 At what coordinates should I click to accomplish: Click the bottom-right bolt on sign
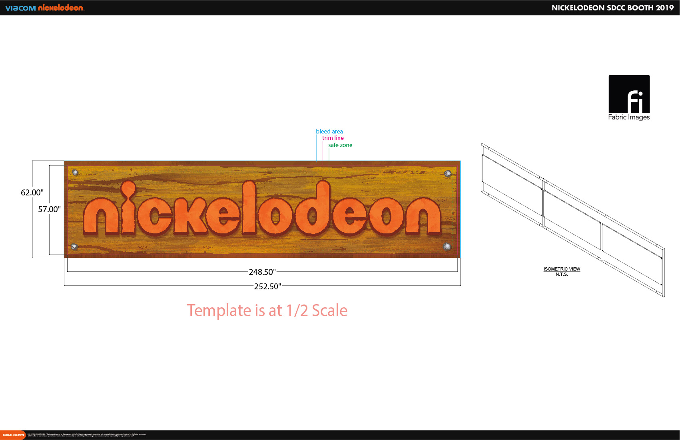click(447, 247)
